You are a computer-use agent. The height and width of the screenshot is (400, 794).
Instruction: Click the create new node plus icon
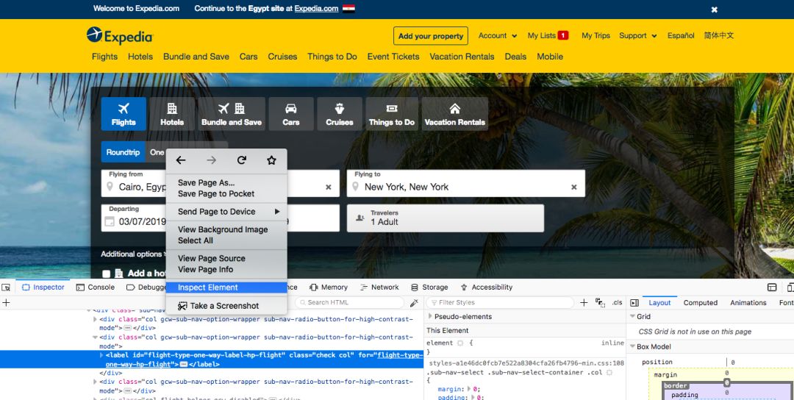pyautogui.click(x=6, y=302)
